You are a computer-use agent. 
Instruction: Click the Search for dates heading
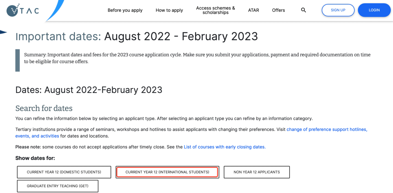[44, 108]
